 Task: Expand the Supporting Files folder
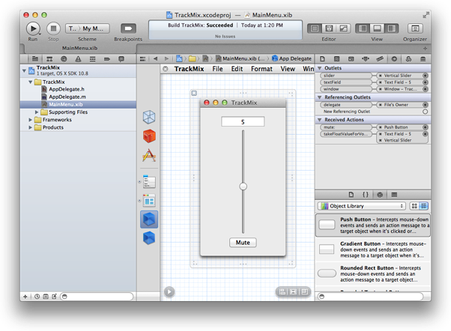[37, 112]
